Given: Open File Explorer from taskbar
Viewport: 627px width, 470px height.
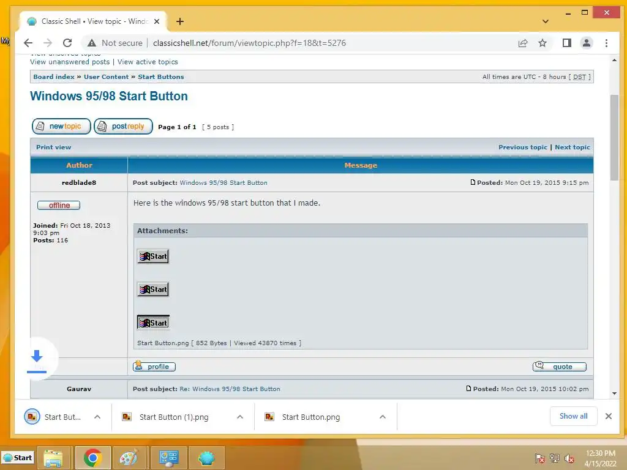Looking at the screenshot, I should click(x=53, y=458).
